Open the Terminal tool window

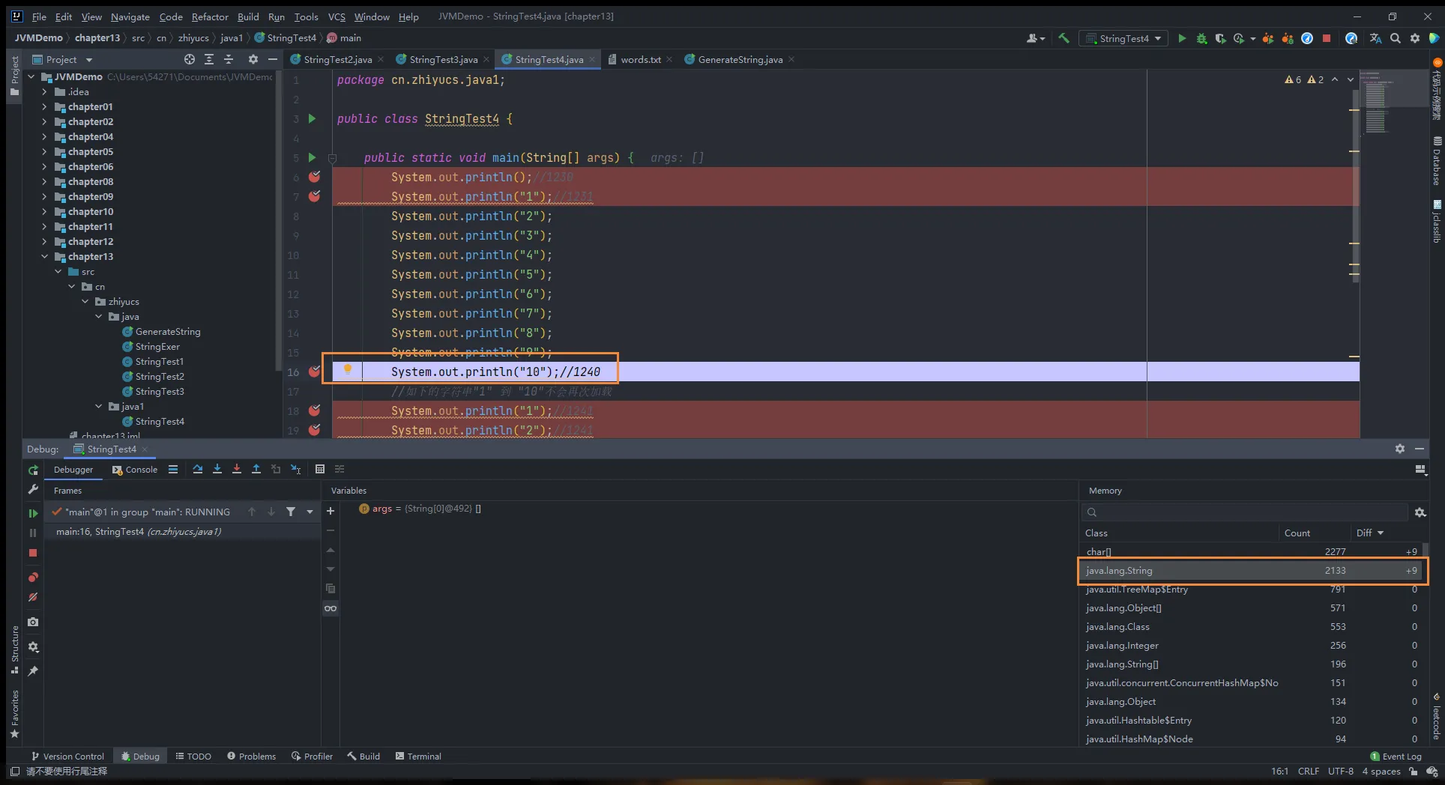click(418, 757)
